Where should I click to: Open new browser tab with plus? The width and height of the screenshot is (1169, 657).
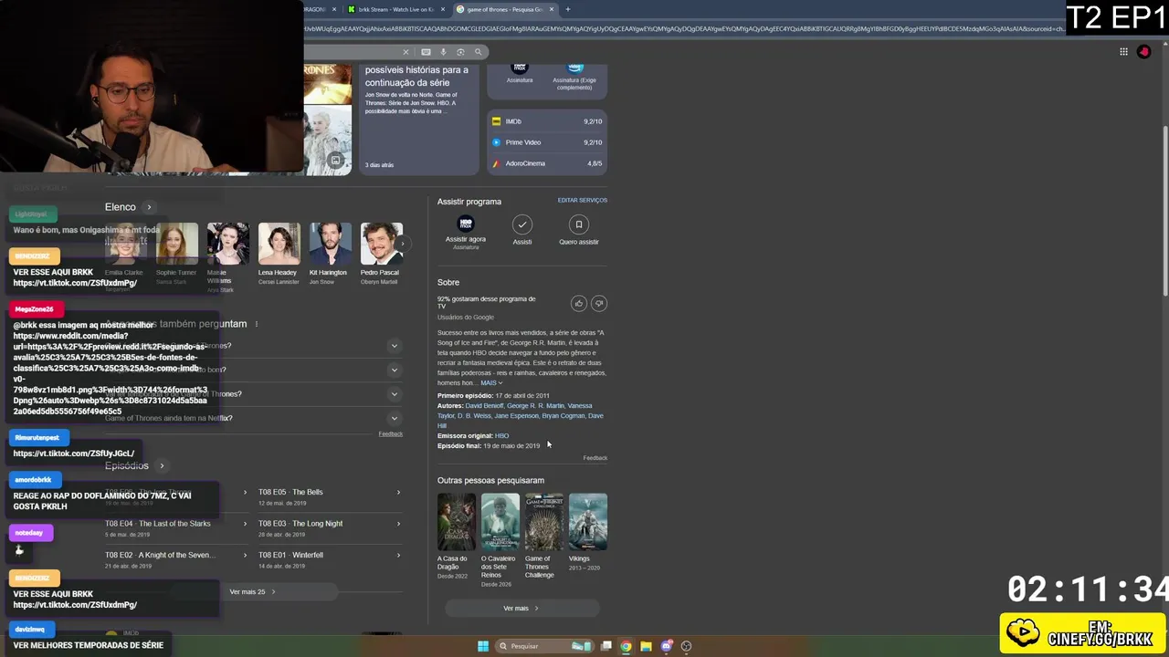pyautogui.click(x=567, y=9)
